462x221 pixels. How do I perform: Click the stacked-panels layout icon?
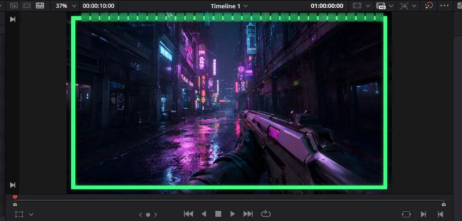pyautogui.click(x=40, y=6)
